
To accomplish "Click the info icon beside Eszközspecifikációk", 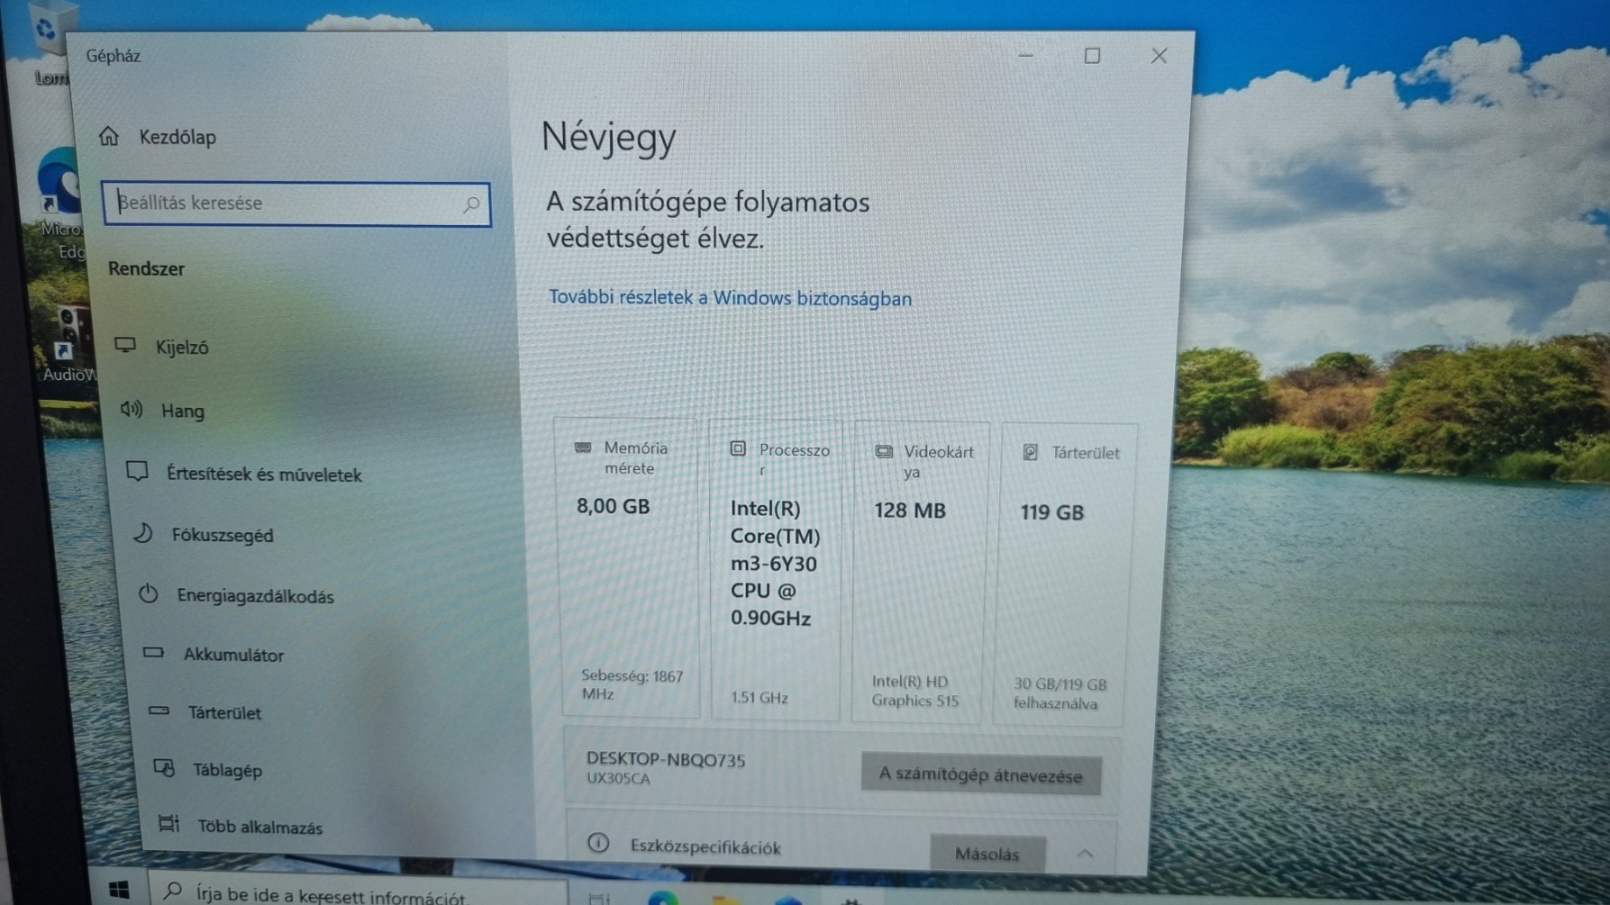I will tap(598, 844).
